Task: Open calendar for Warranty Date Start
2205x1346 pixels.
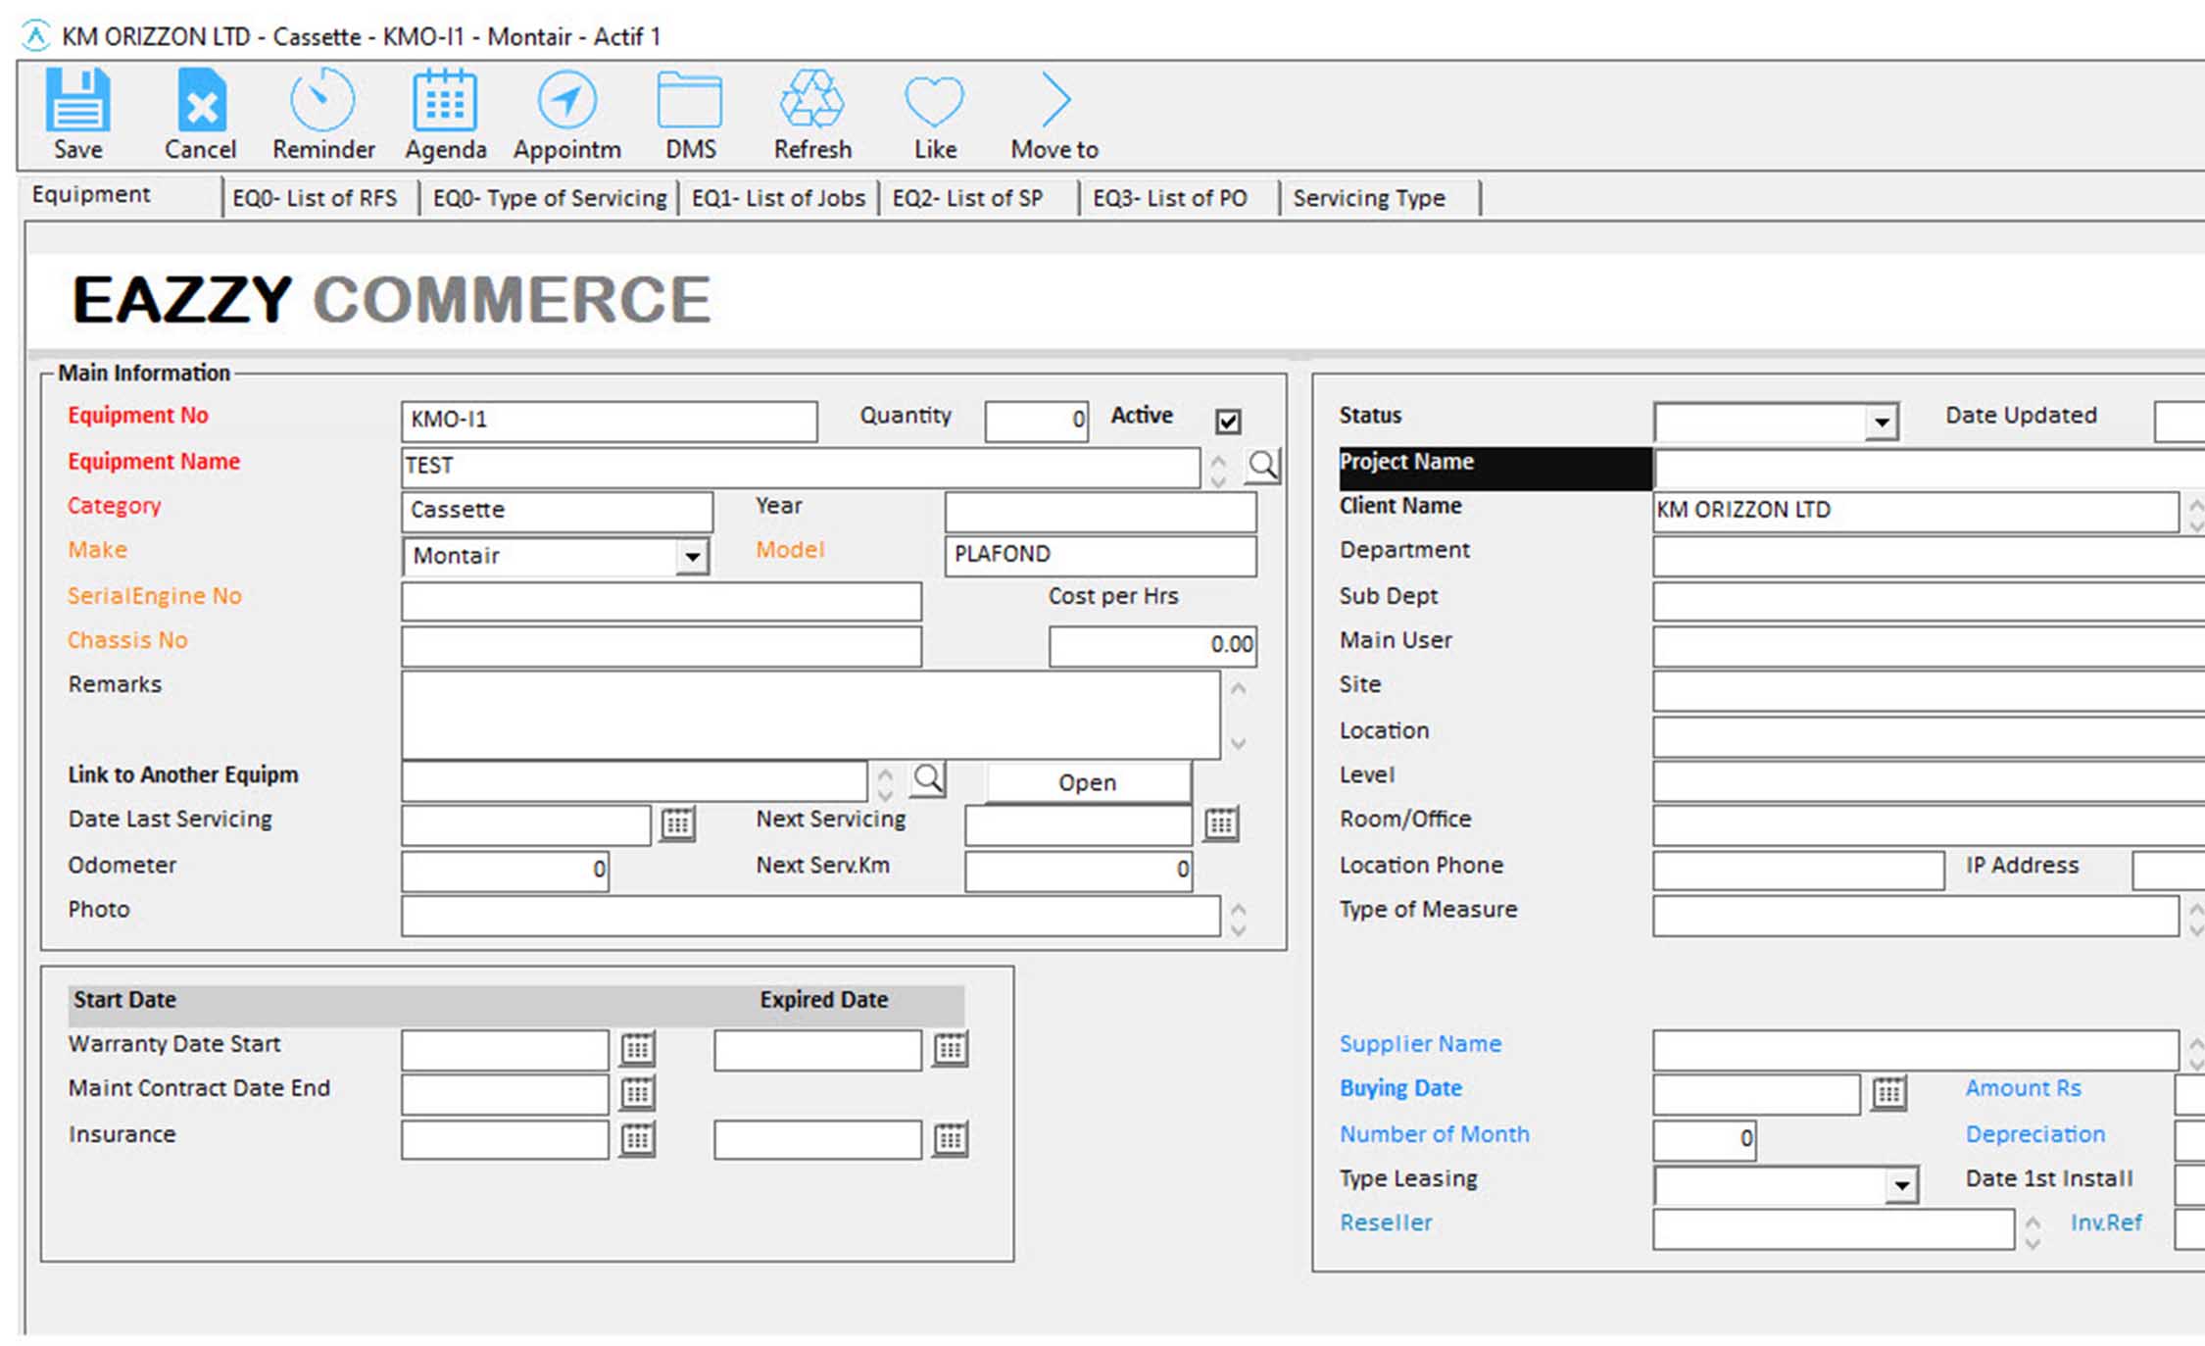Action: pos(638,1049)
